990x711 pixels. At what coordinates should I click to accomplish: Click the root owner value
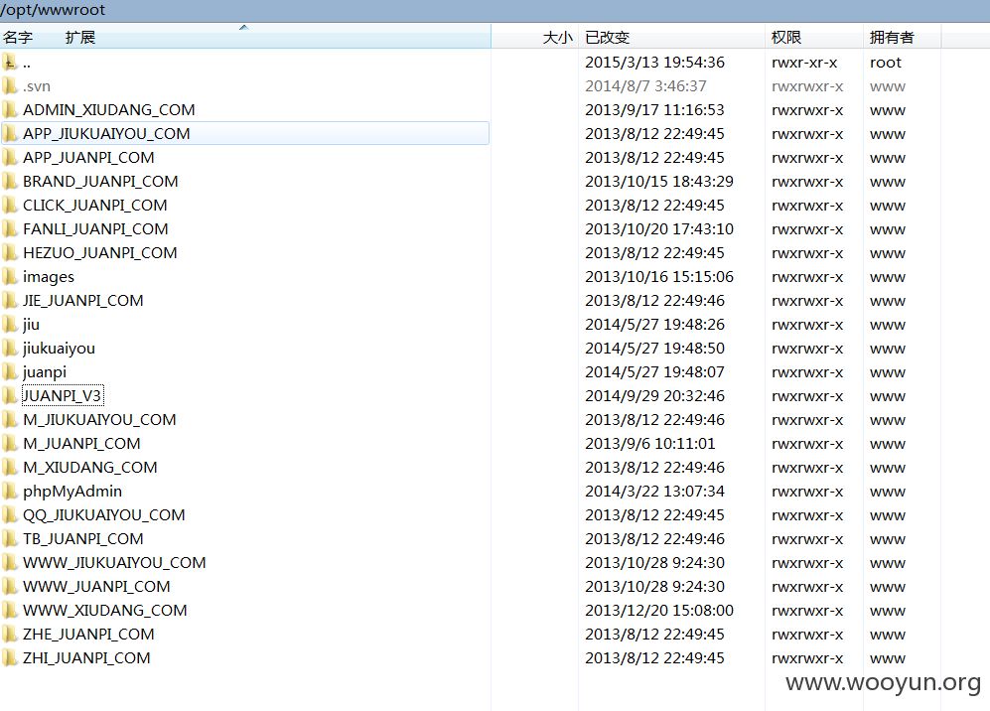(885, 63)
